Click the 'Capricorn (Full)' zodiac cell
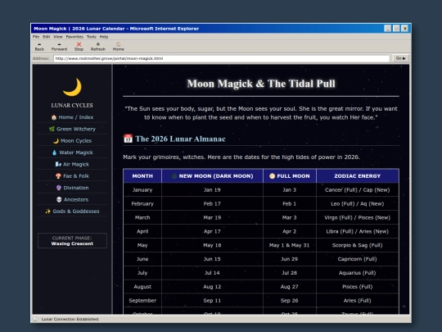442x332 pixels. pyautogui.click(x=358, y=259)
